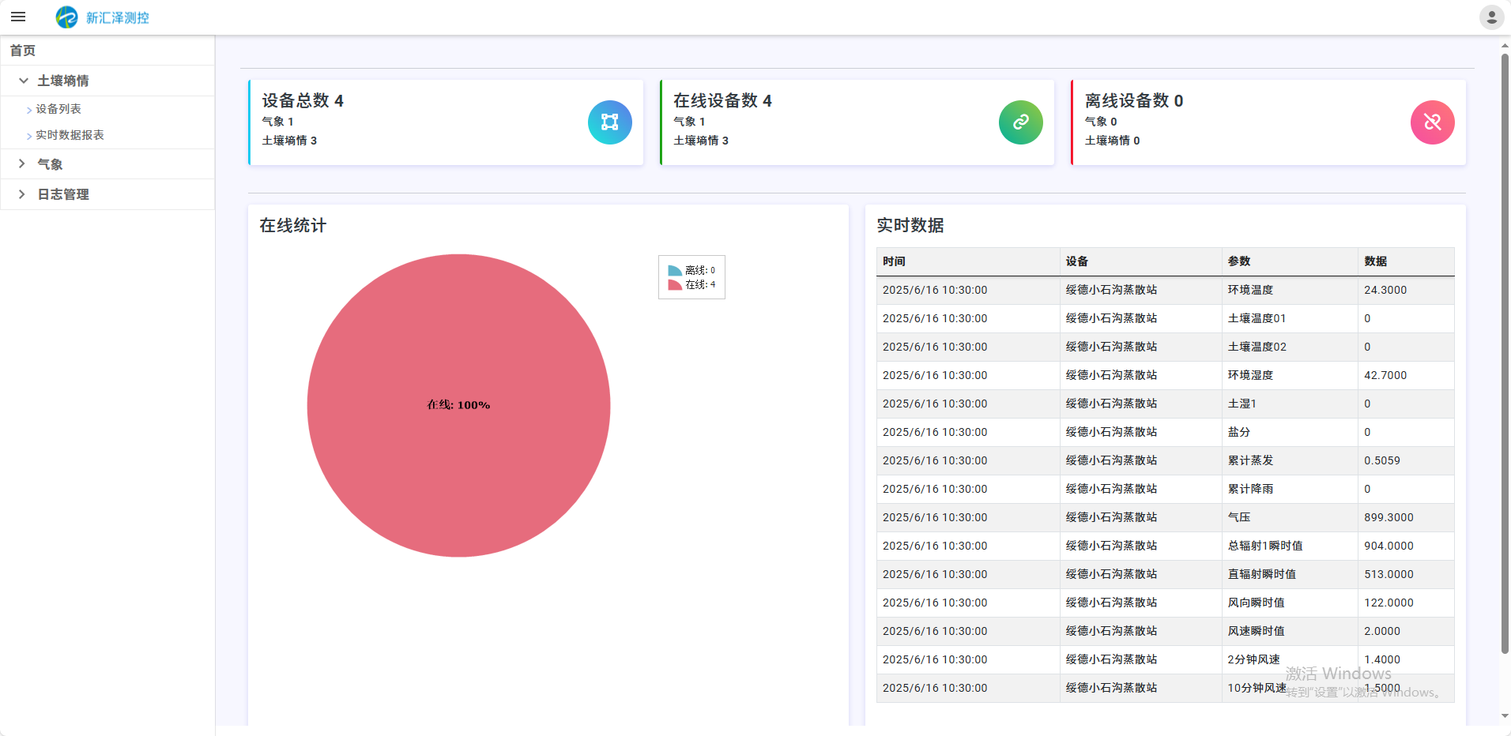Expand the 气象 menu chevron
This screenshot has width=1511, height=736.
pyautogui.click(x=22, y=164)
